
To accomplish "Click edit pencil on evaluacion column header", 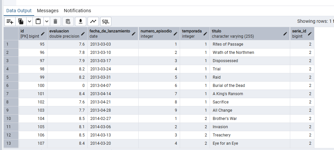I will (83, 33).
